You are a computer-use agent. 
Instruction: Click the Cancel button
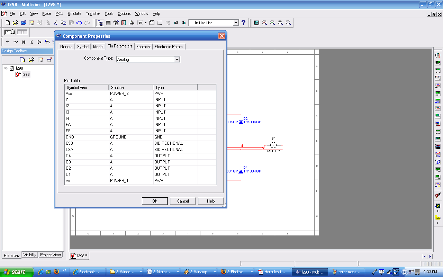[x=183, y=201]
